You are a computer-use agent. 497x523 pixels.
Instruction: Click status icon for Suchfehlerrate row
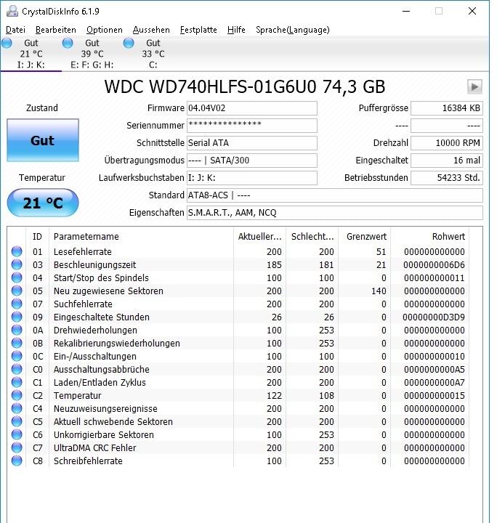[17, 304]
